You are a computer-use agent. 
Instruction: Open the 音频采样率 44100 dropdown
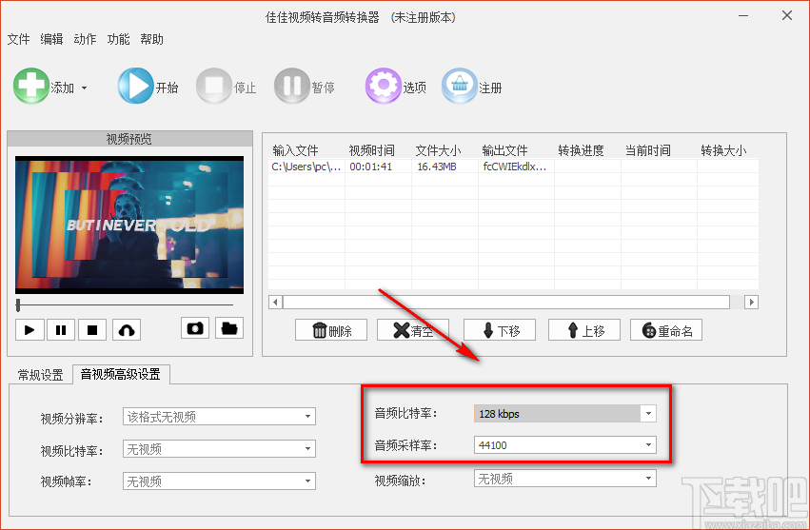[565, 444]
